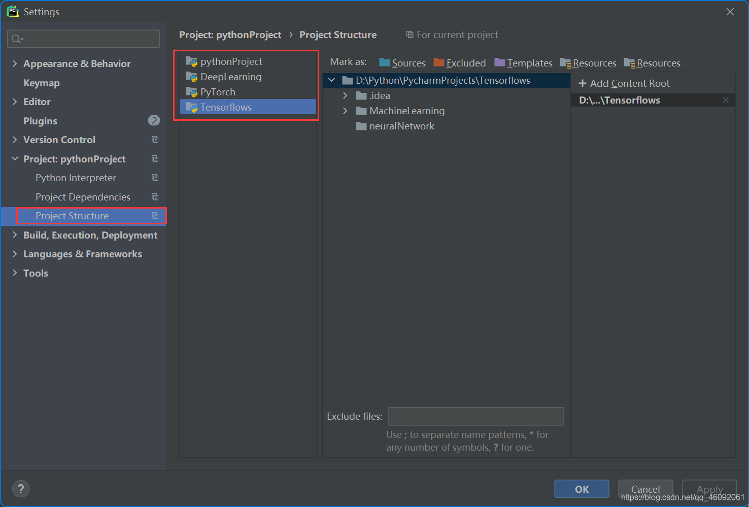Click project-level icon beside Python Interpreter
The height and width of the screenshot is (507, 749).
click(x=155, y=178)
